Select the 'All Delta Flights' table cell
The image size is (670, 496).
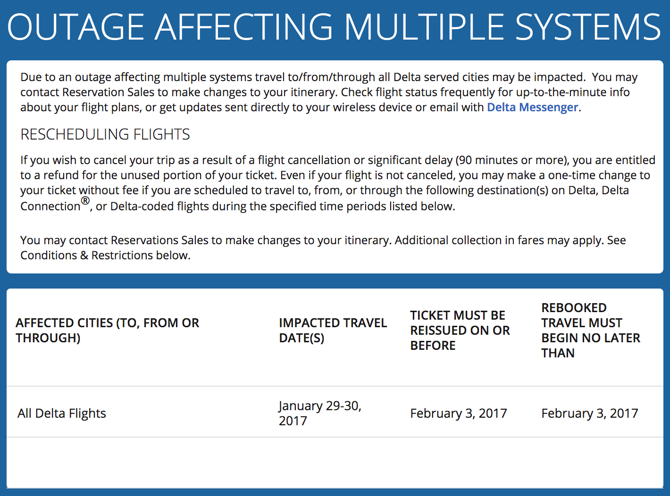62,413
